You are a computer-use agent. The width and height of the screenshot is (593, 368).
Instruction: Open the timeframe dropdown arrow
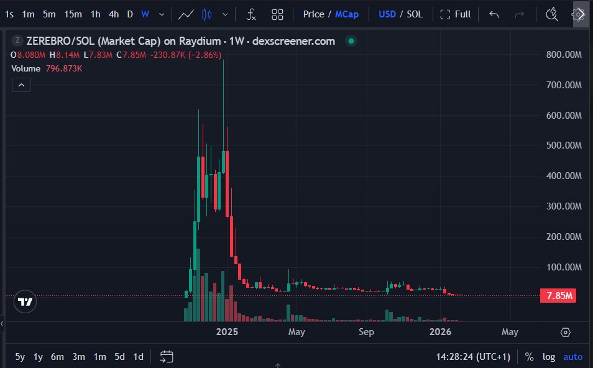click(162, 14)
